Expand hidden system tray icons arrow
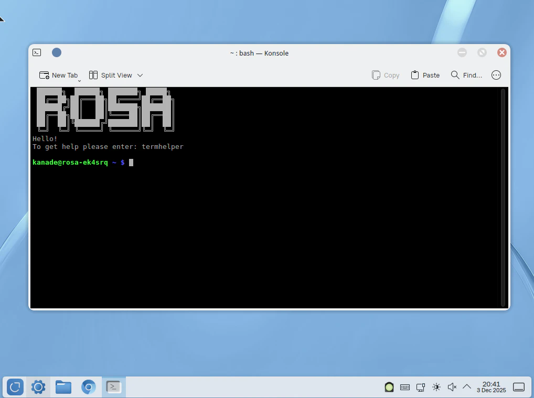This screenshot has width=534, height=398. point(467,387)
